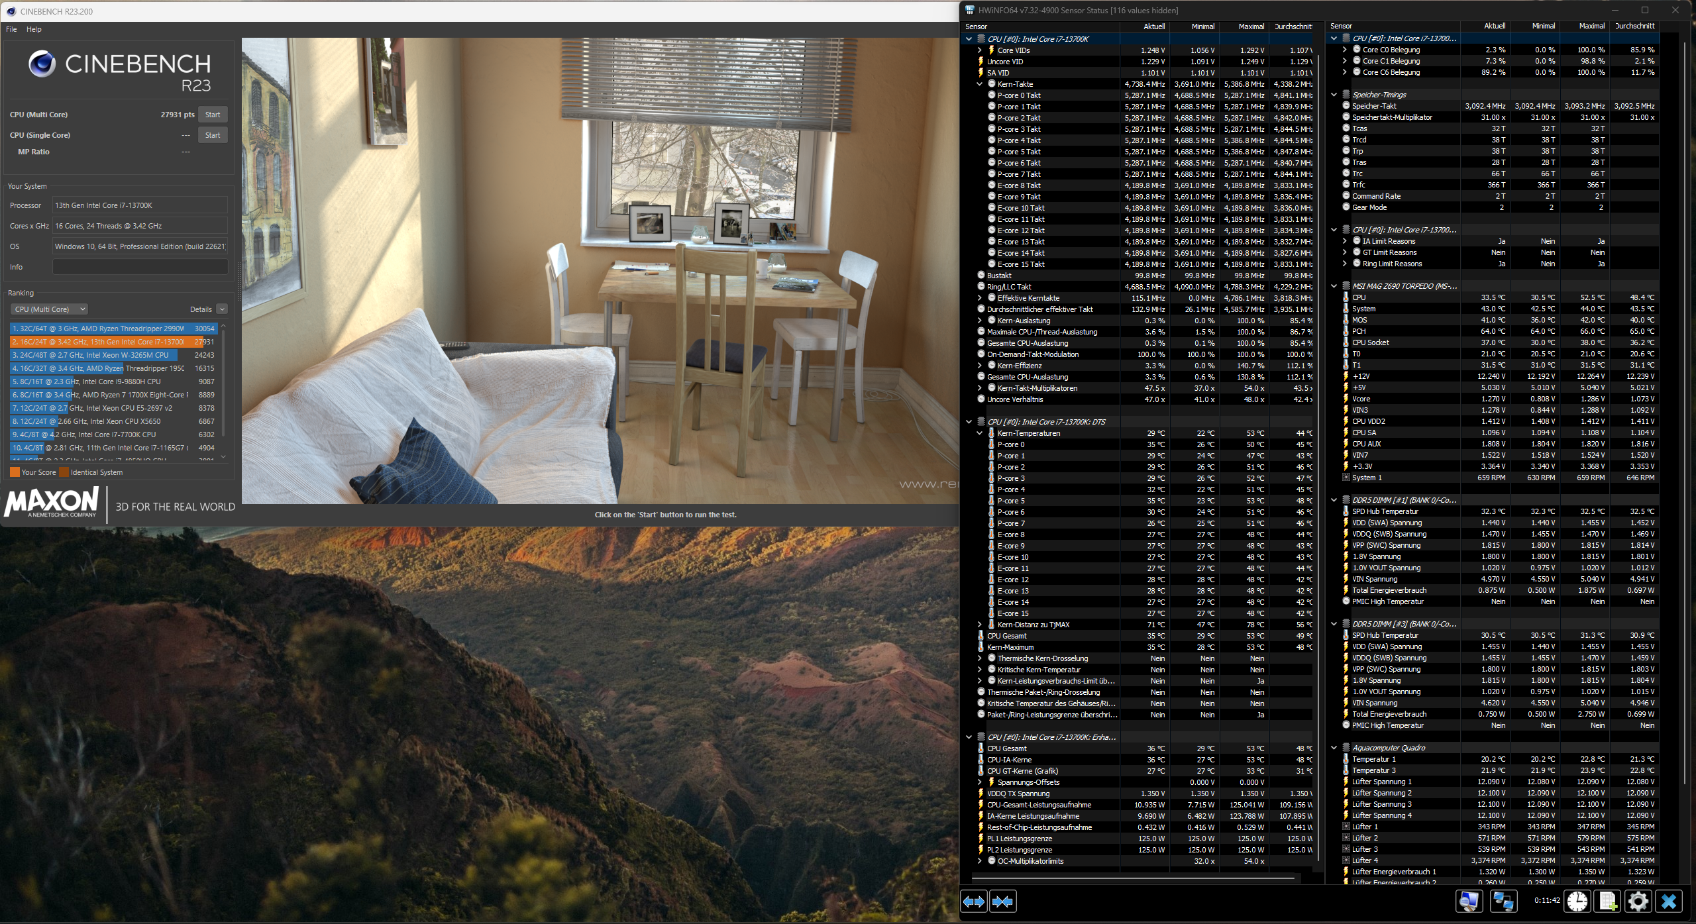Image resolution: width=1696 pixels, height=924 pixels.
Task: Start logging with the sheet plus icon
Action: [1608, 901]
